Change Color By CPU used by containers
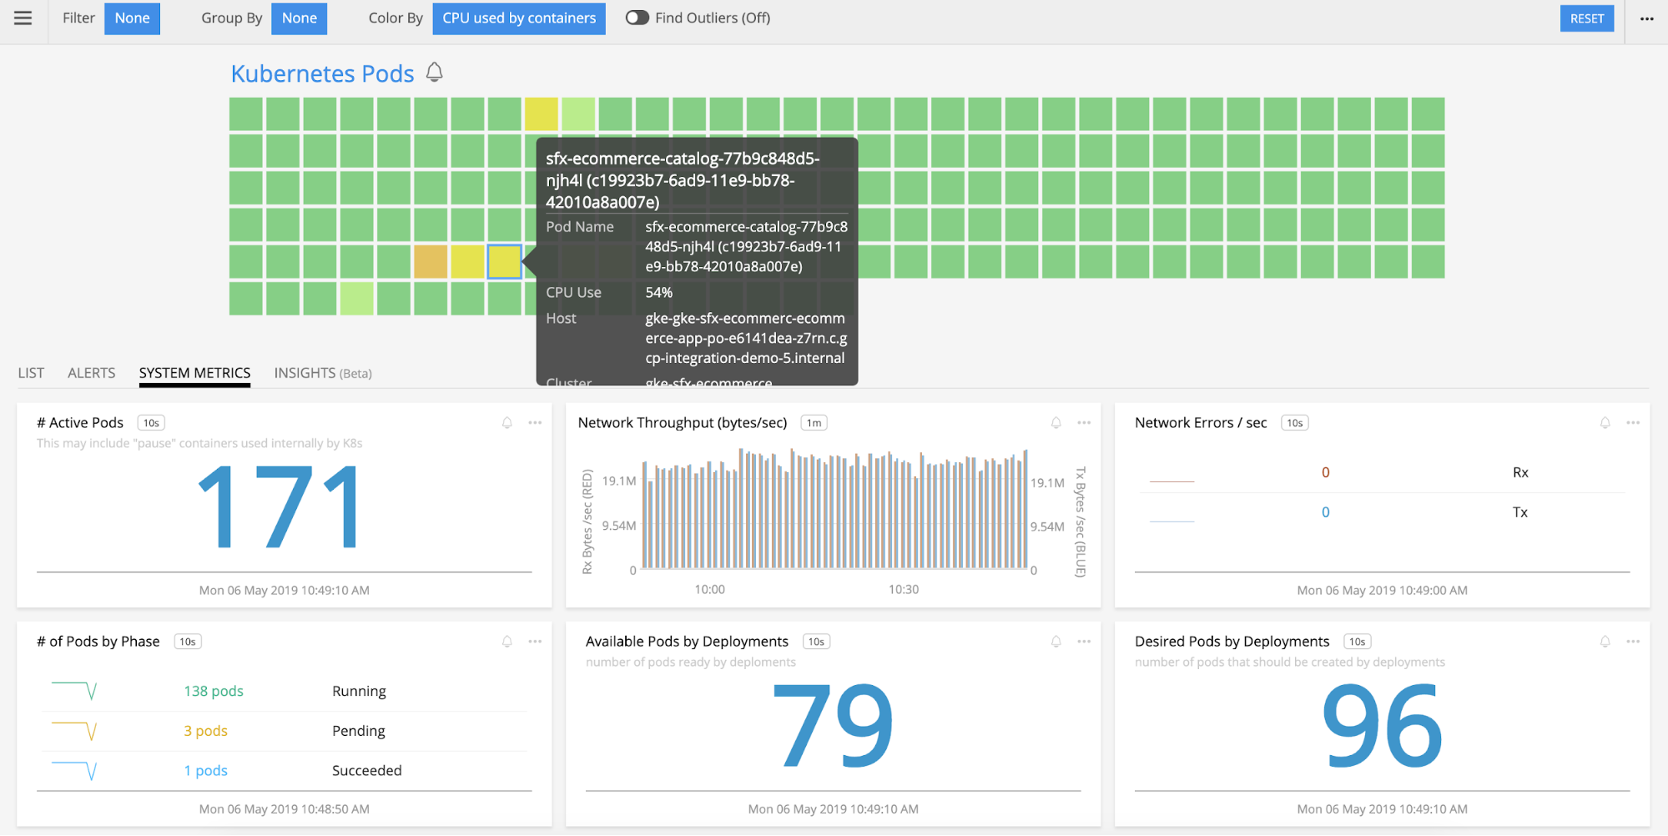1668x836 pixels. coord(518,18)
